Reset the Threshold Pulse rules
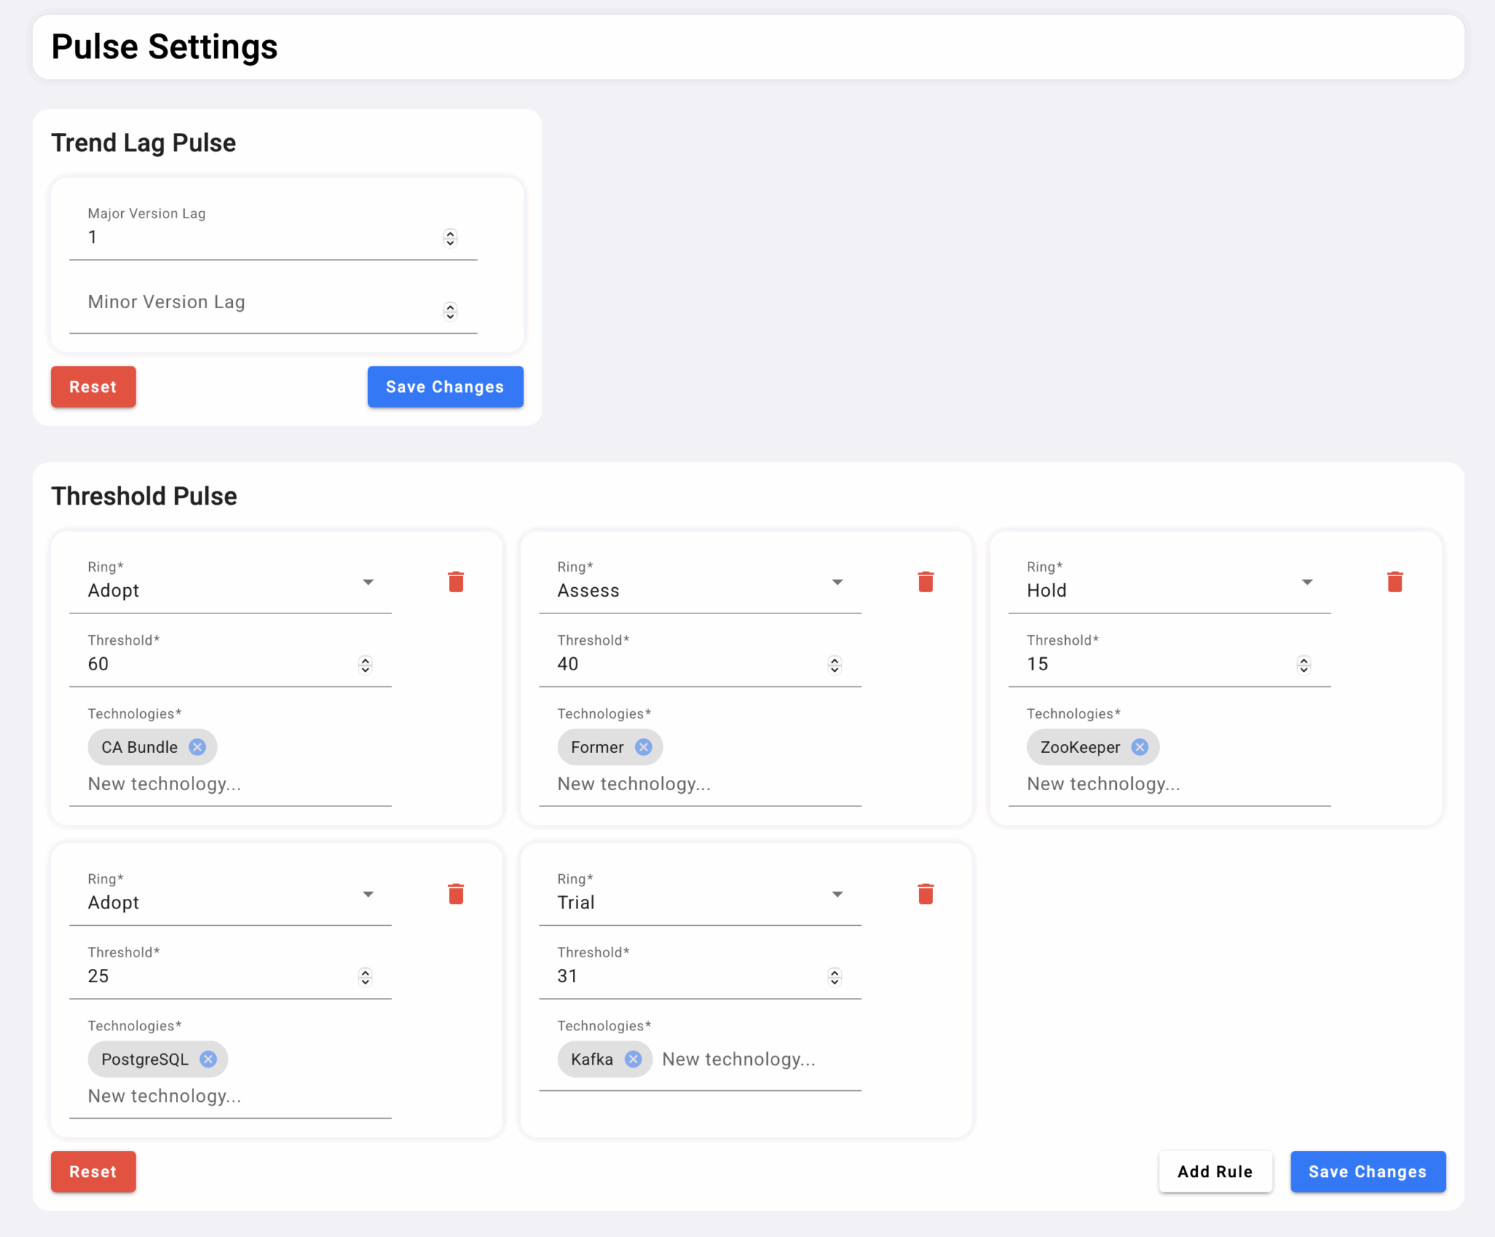This screenshot has height=1237, width=1495. click(93, 1172)
